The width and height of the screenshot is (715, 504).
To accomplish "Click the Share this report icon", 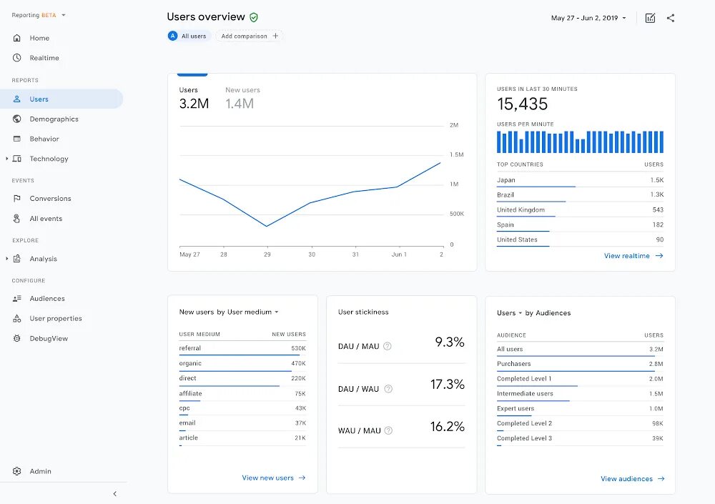I will [x=670, y=18].
